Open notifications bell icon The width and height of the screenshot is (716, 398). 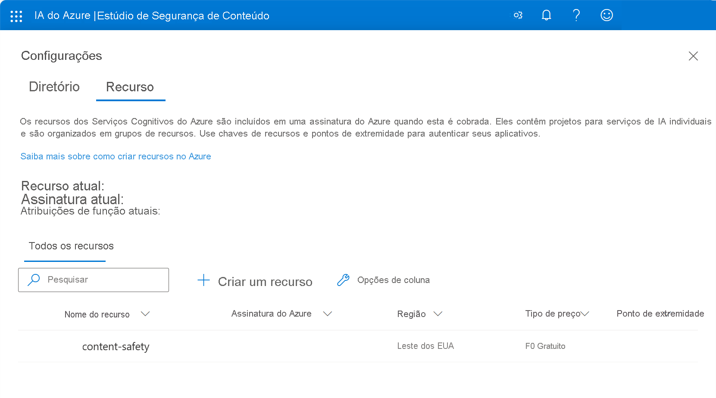546,16
